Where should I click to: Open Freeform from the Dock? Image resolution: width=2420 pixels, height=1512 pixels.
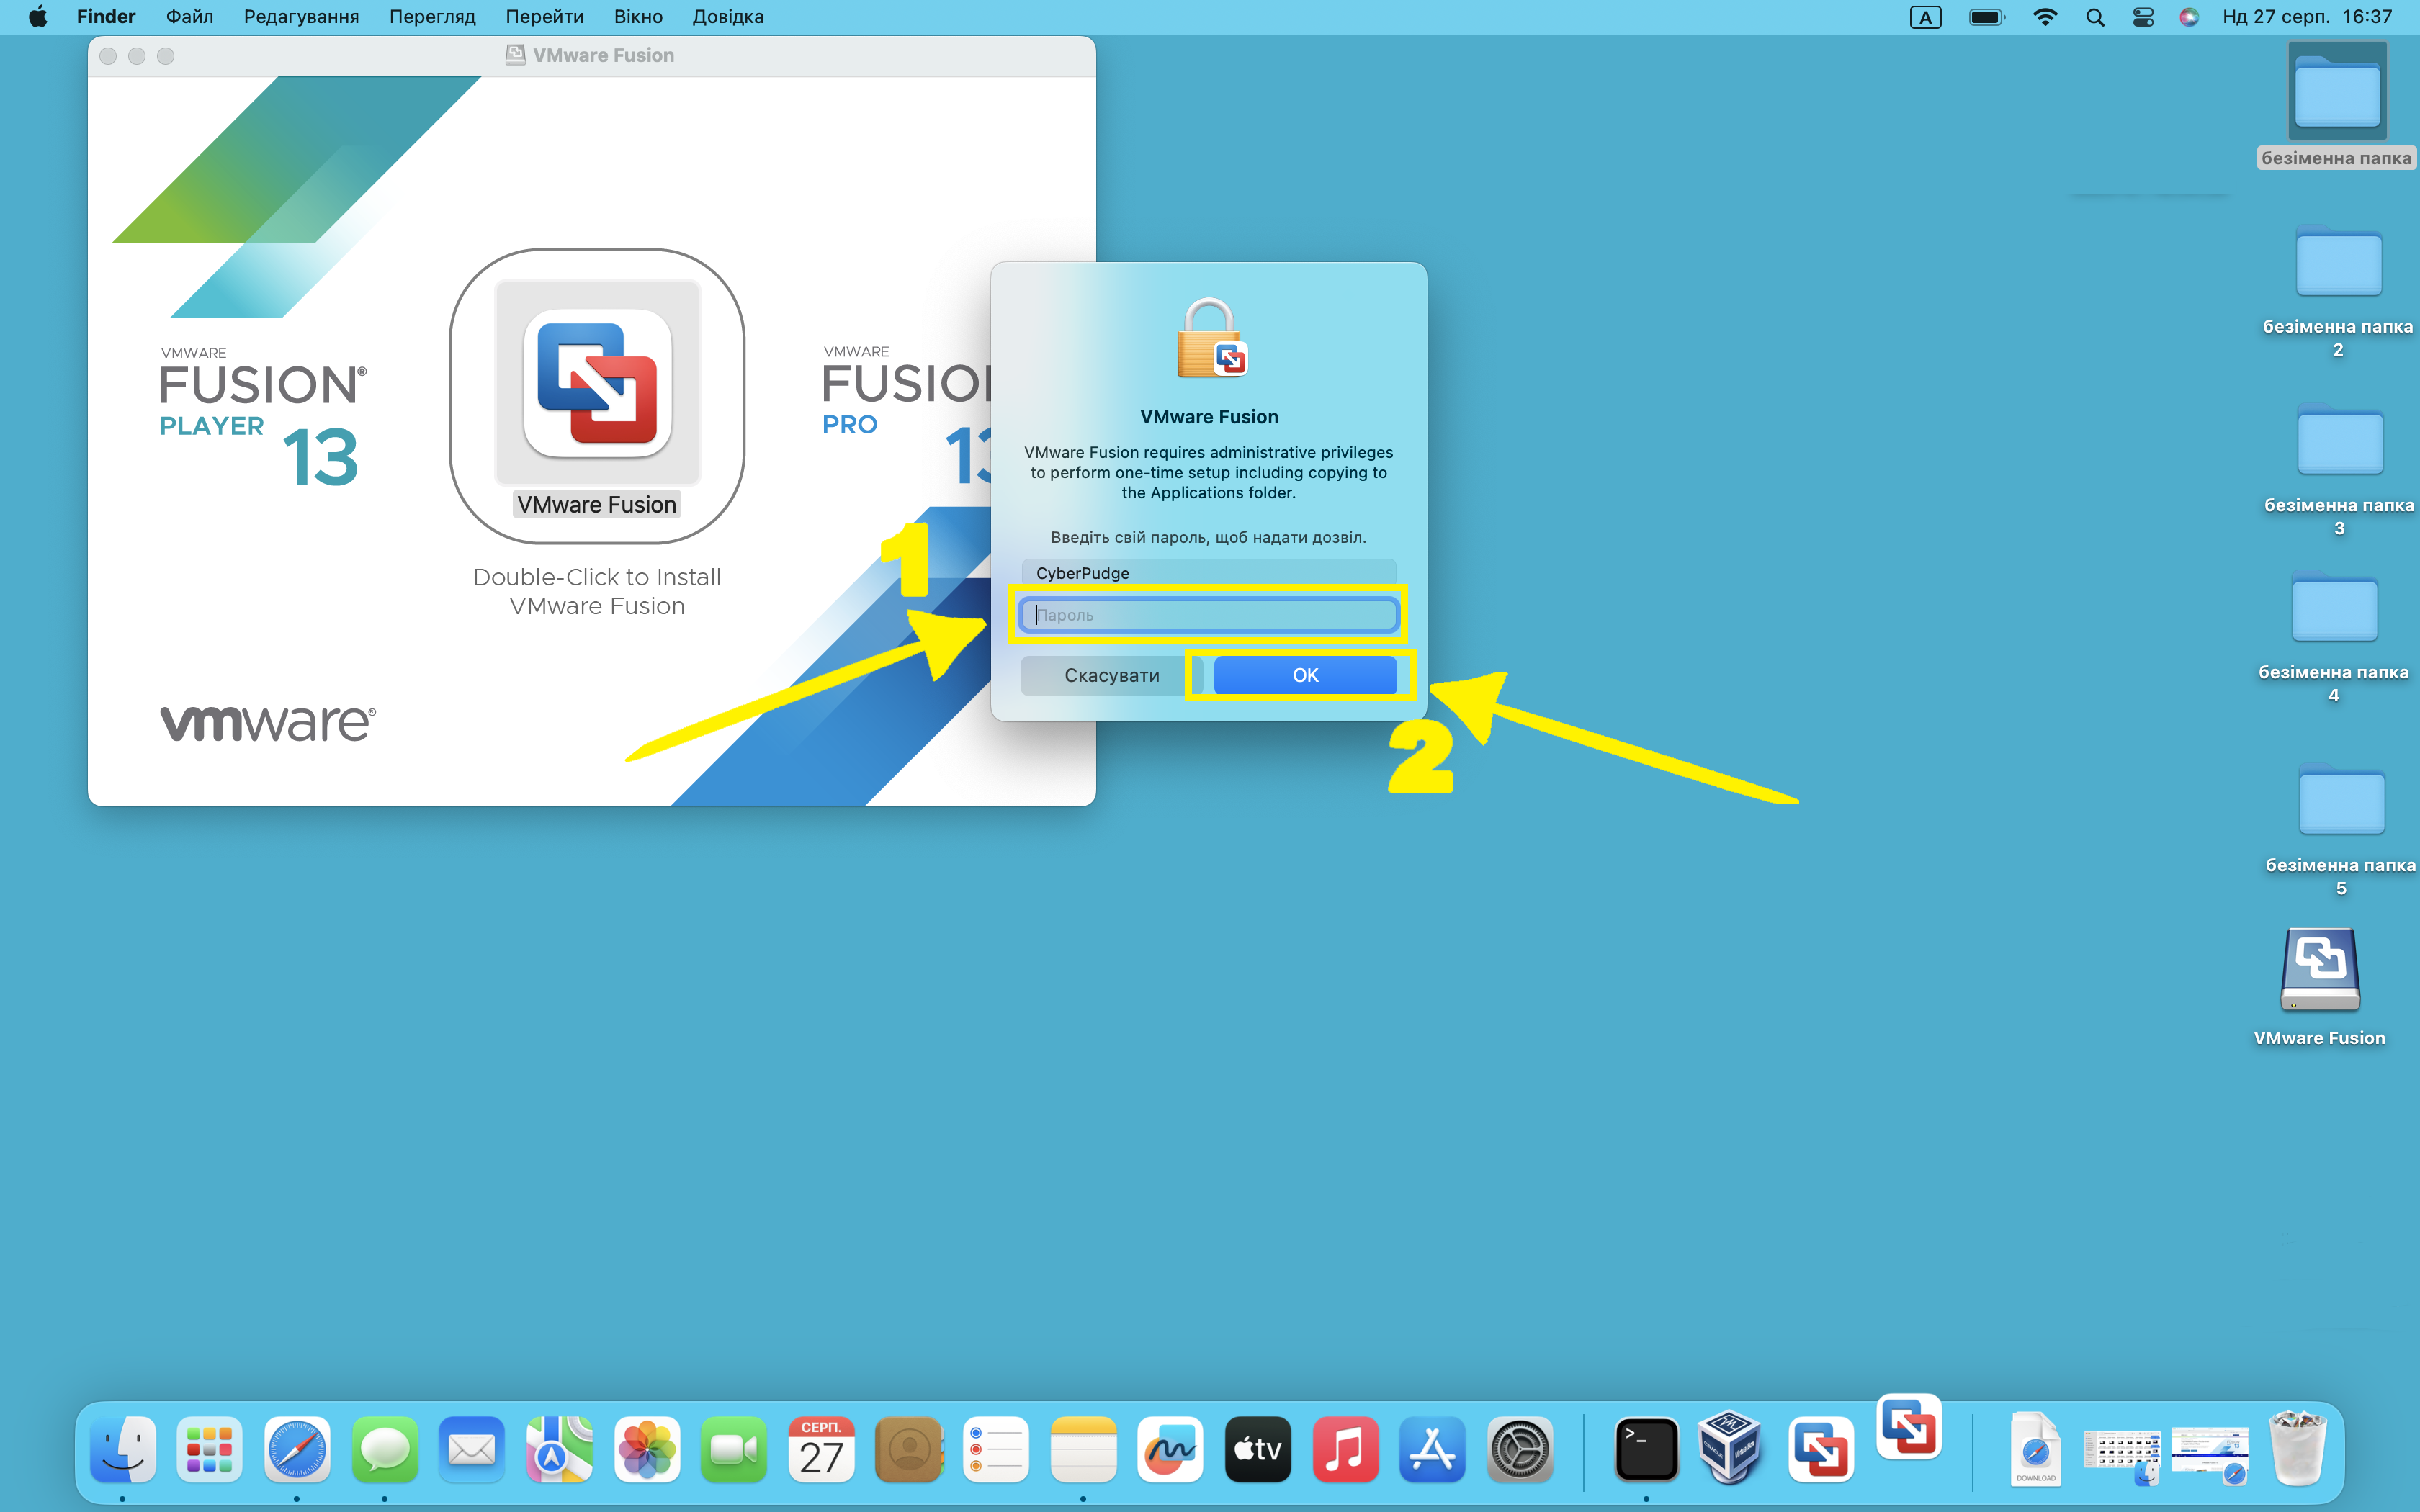tap(1170, 1449)
